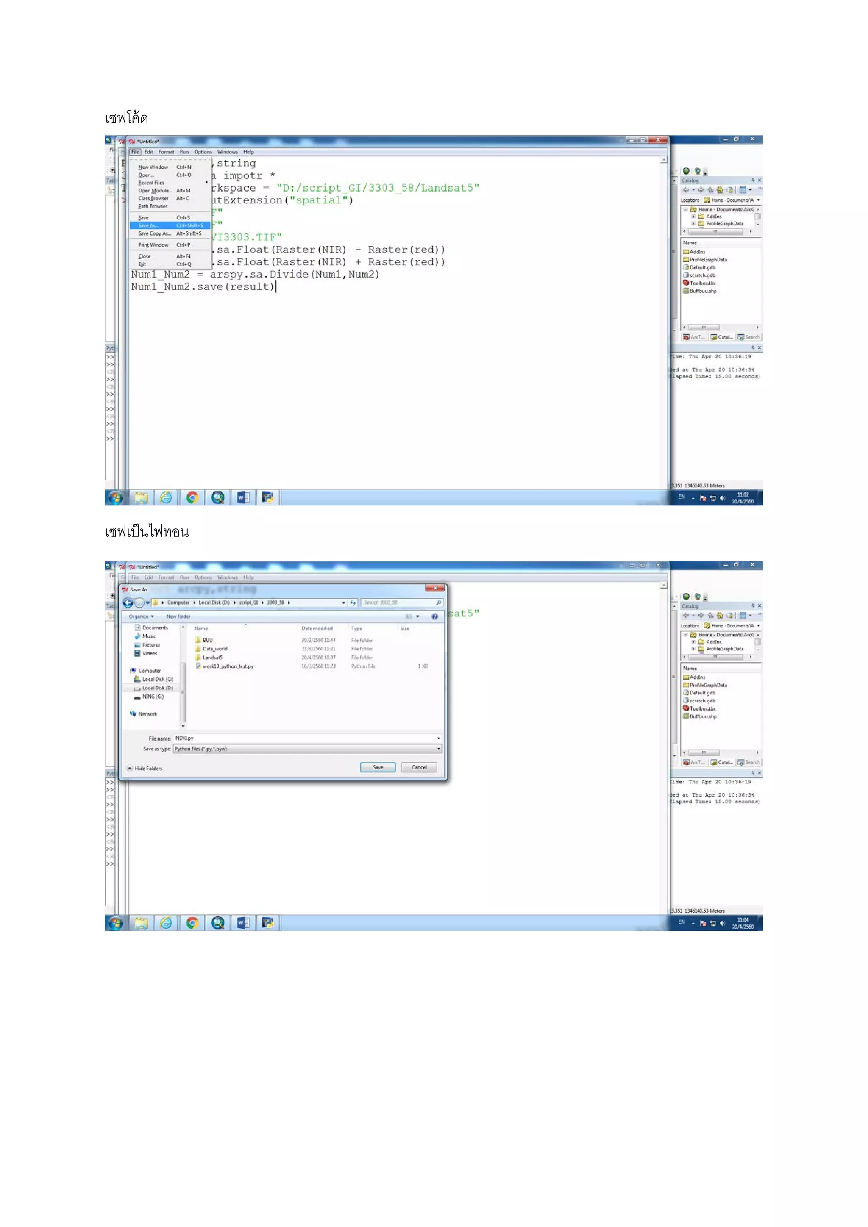Open the Landsat5 folder in the file list
Image resolution: width=868 pixels, height=1227 pixels.
212,658
